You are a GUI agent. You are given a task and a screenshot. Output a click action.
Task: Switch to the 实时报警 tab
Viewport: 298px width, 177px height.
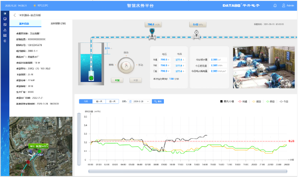tap(58, 23)
